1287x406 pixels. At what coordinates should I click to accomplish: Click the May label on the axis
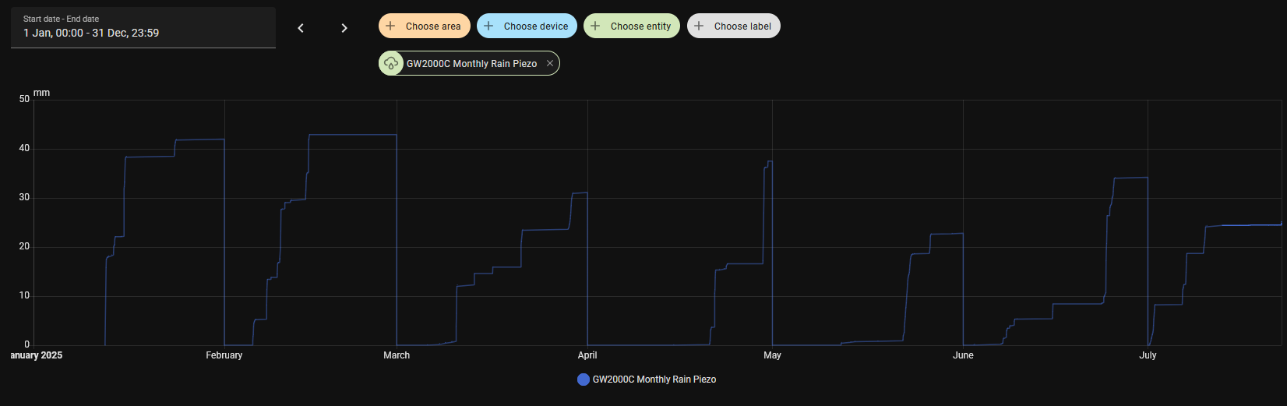772,355
